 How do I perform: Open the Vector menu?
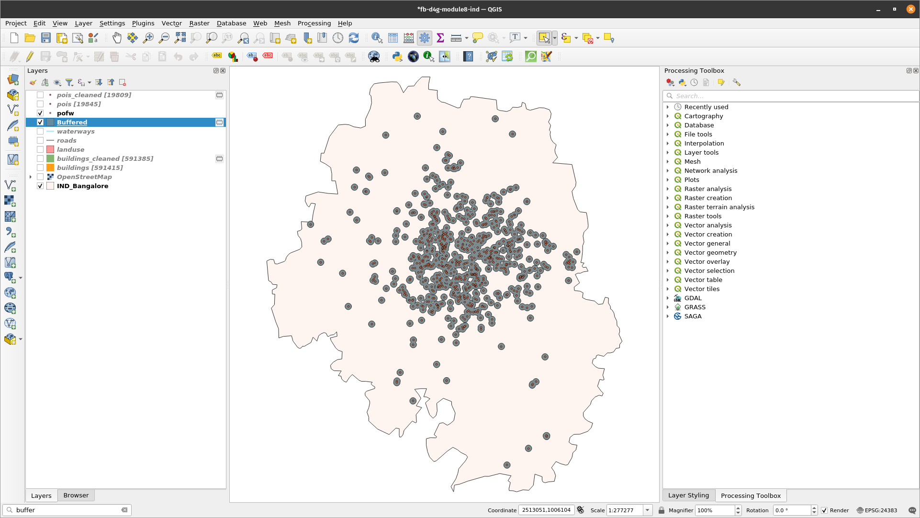(170, 23)
